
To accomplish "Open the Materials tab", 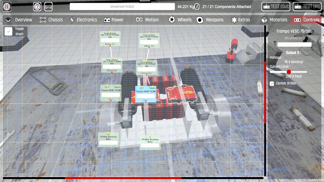I will point(274,20).
